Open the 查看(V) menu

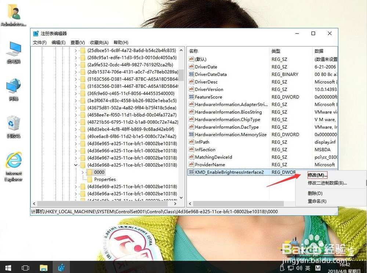click(x=78, y=42)
